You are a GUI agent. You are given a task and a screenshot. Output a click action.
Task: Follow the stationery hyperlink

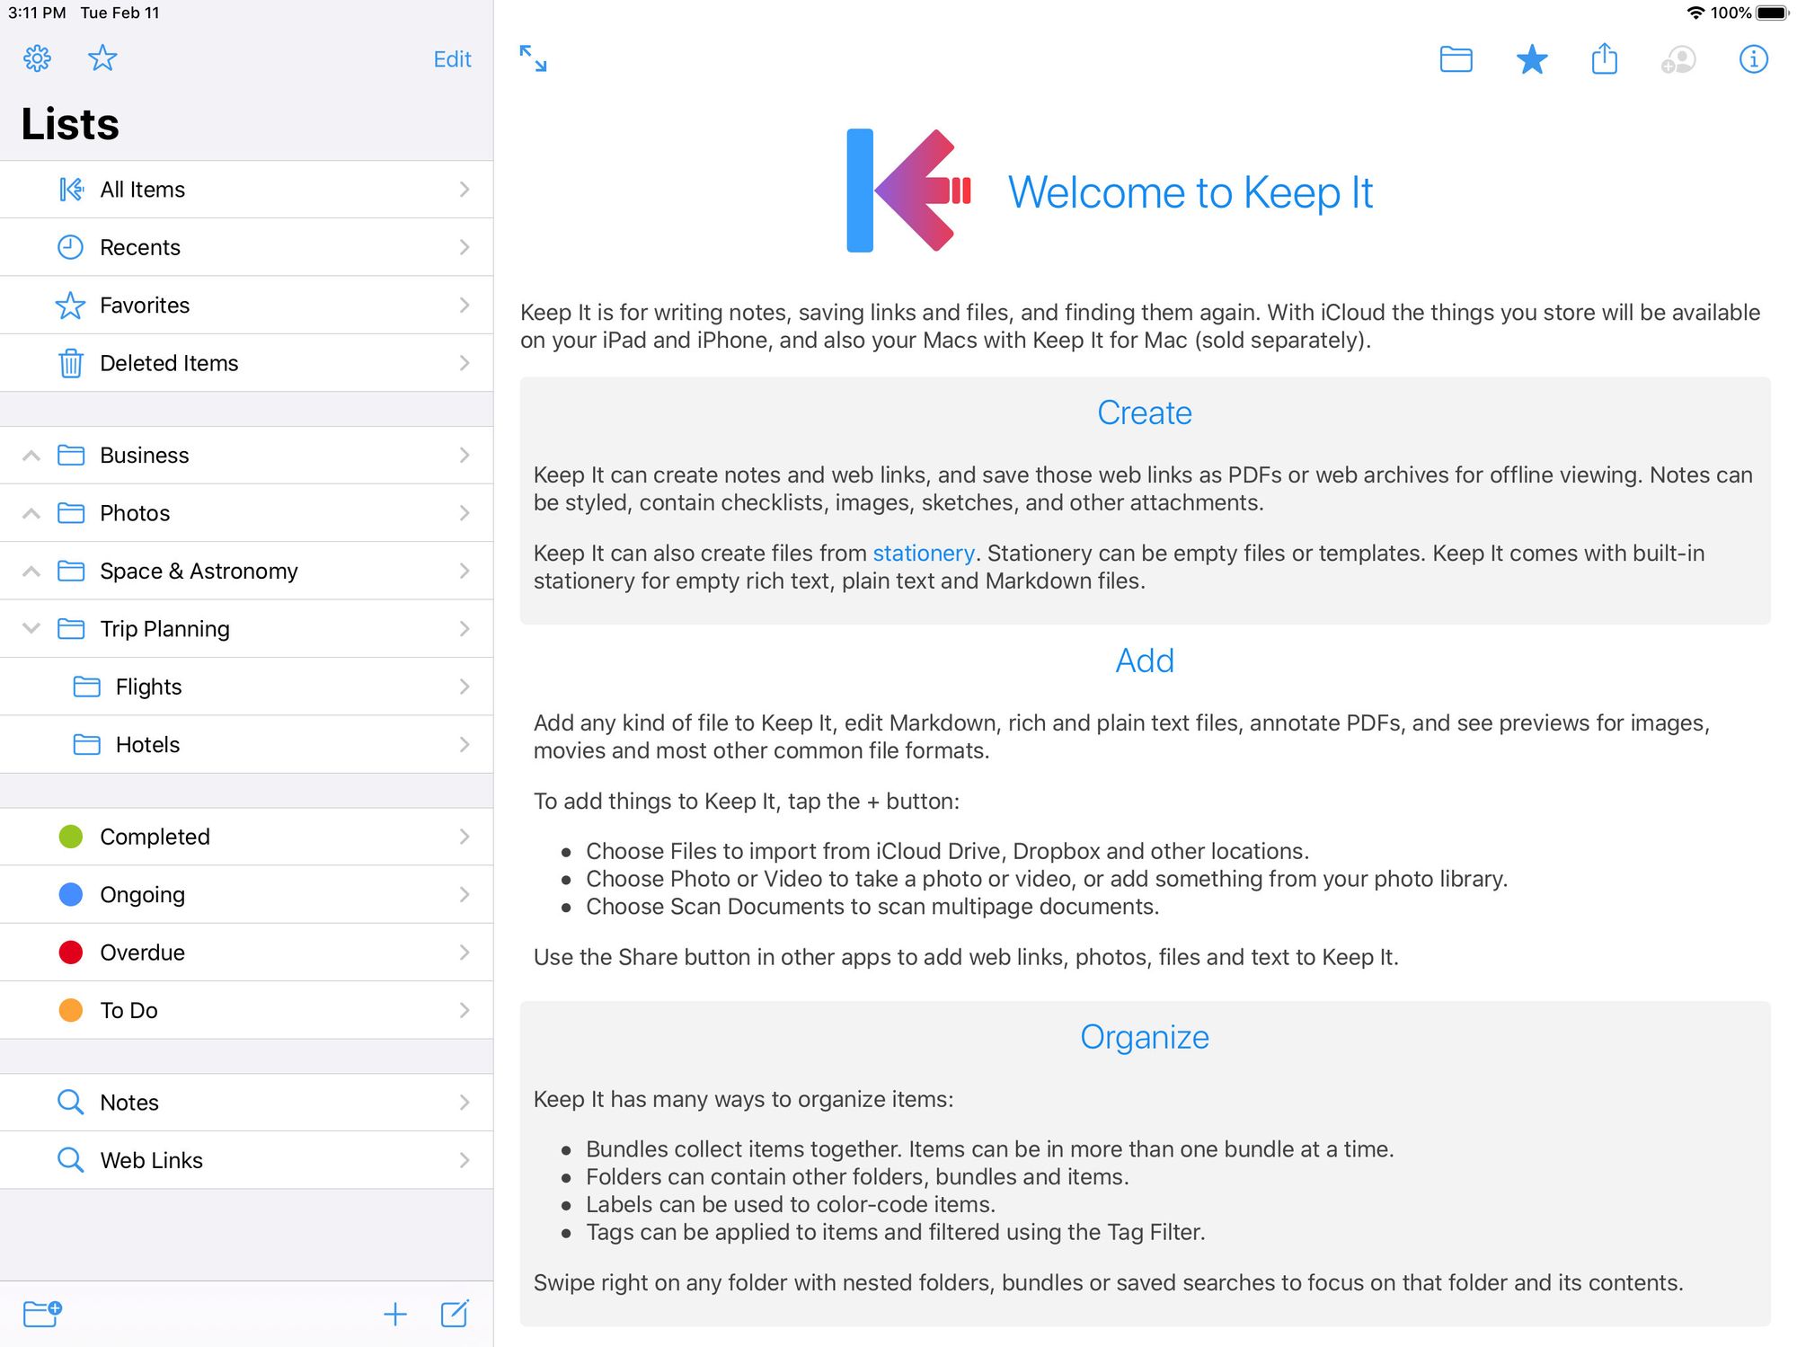click(923, 554)
